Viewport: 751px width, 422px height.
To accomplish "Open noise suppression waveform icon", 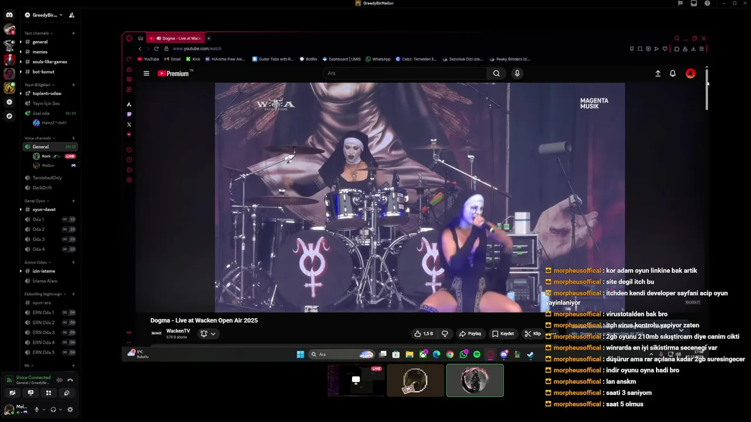I will point(59,380).
